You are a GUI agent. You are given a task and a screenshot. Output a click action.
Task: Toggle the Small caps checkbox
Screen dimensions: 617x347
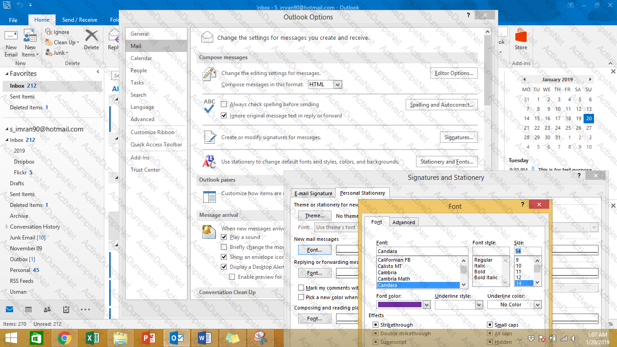pyautogui.click(x=490, y=325)
